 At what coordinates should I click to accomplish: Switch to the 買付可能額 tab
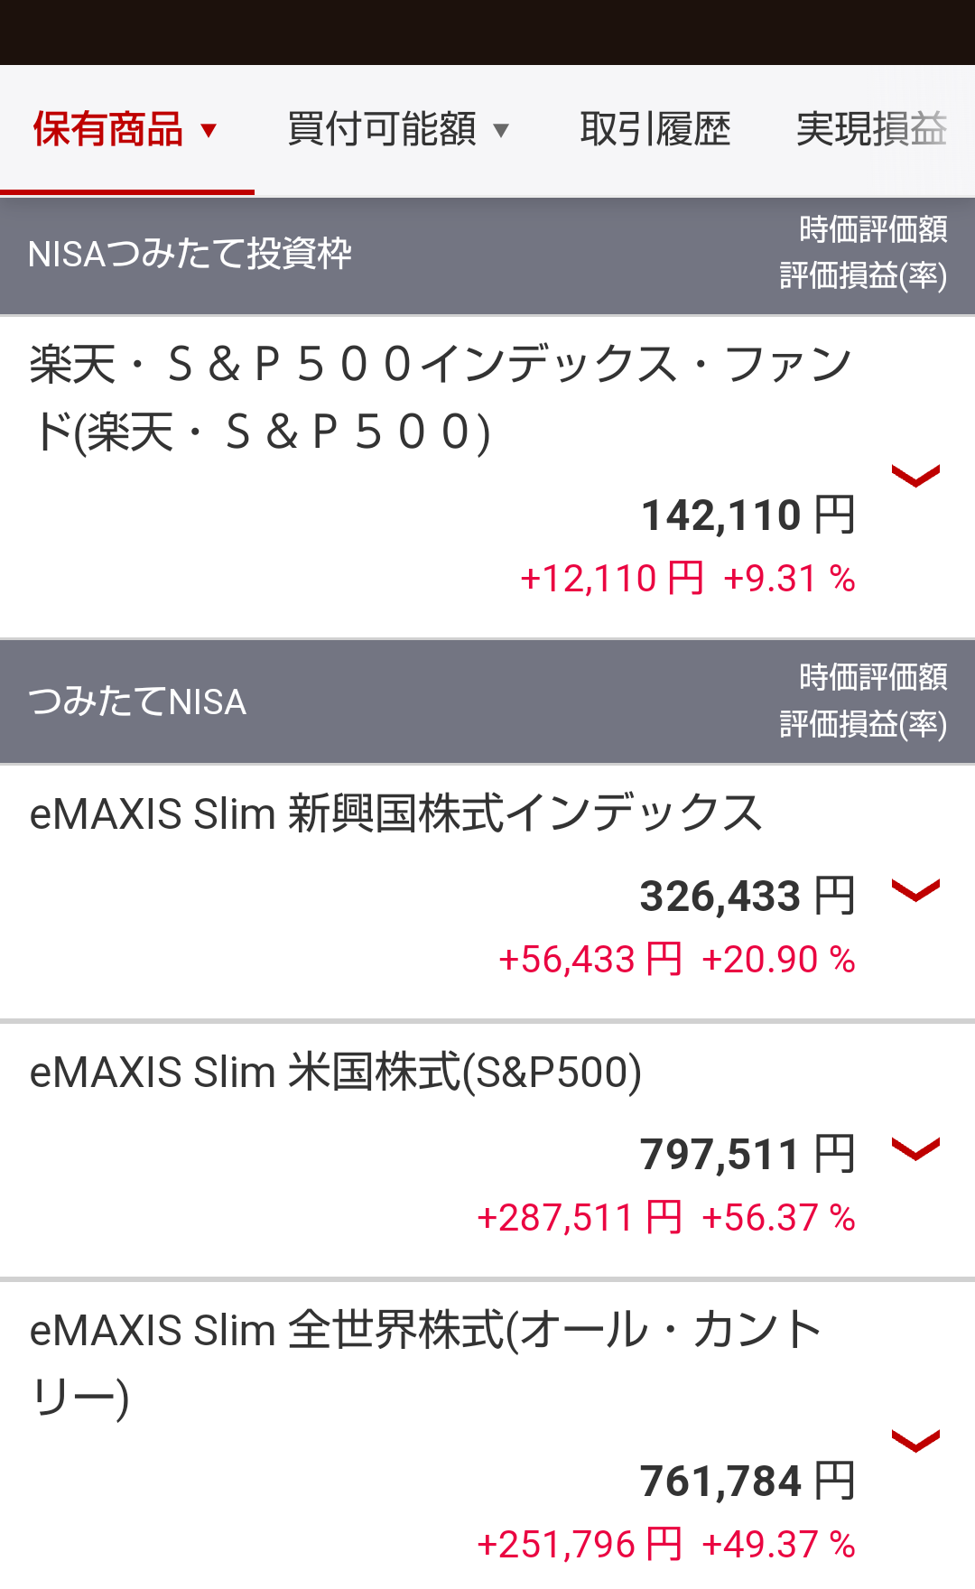[381, 130]
